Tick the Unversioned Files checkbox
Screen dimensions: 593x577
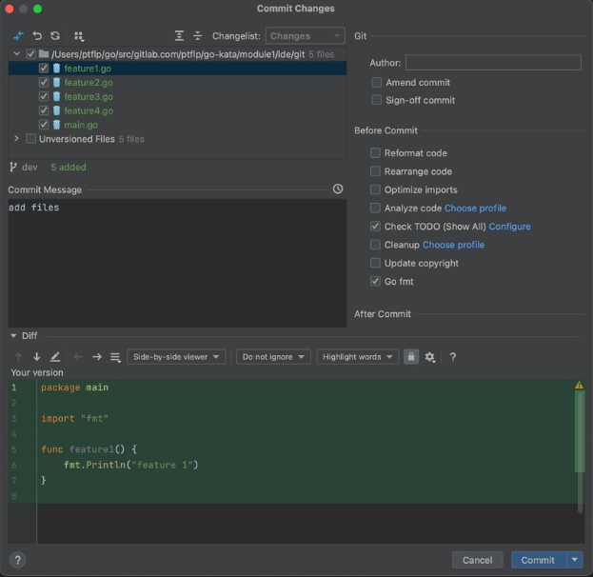coord(31,139)
